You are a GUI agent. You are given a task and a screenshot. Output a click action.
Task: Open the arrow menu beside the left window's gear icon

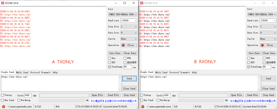[8, 107]
